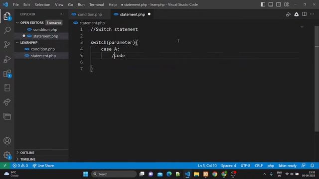The width and height of the screenshot is (319, 179).
Task: Open the File menu
Action: click(x=15, y=4)
